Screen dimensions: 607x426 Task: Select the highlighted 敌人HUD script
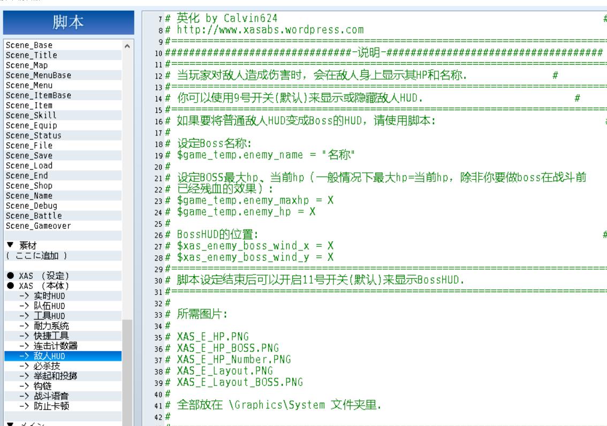pos(63,356)
